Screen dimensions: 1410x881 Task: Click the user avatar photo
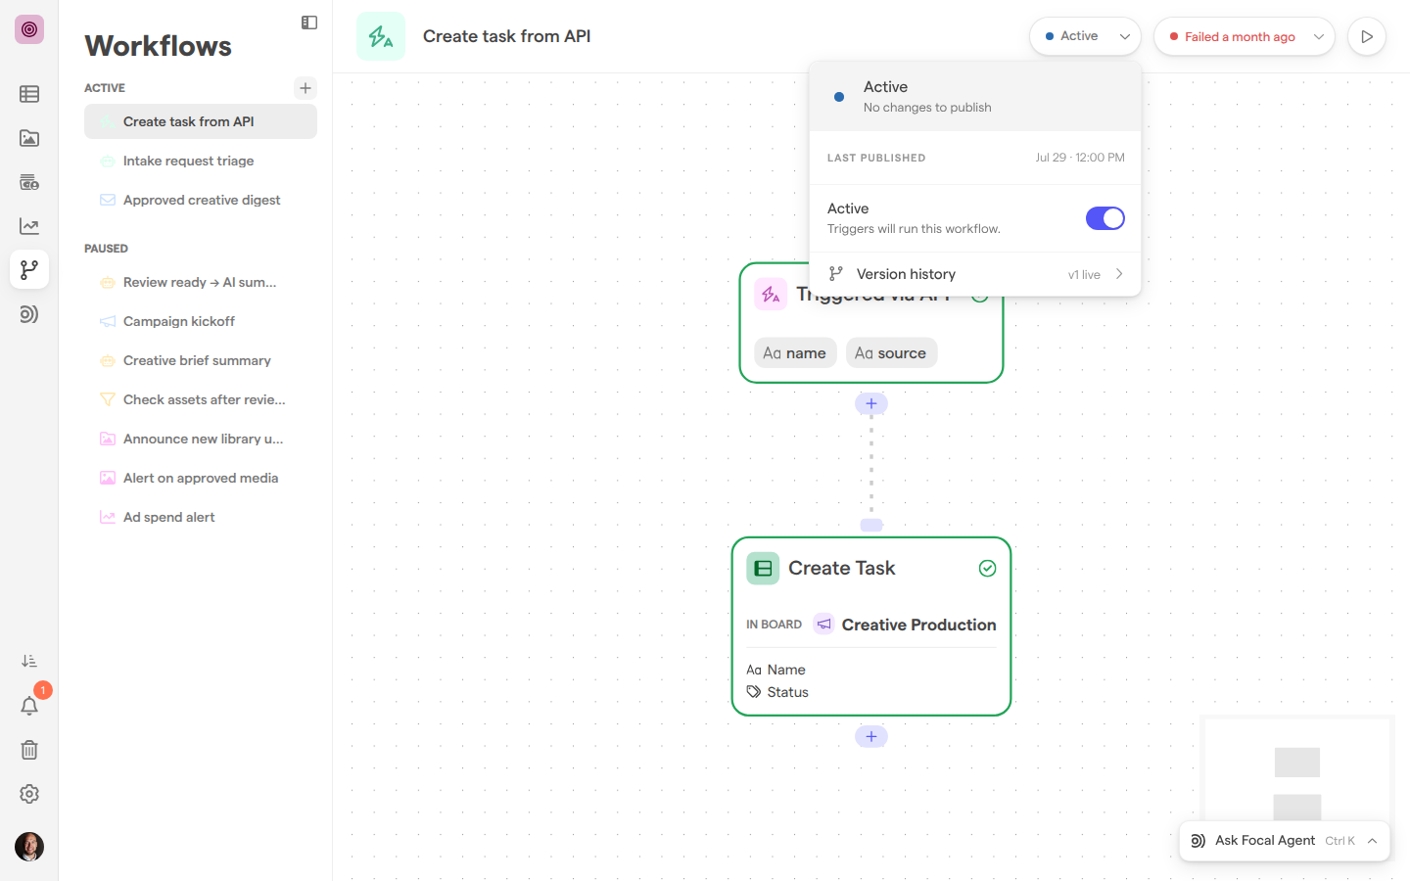(29, 847)
